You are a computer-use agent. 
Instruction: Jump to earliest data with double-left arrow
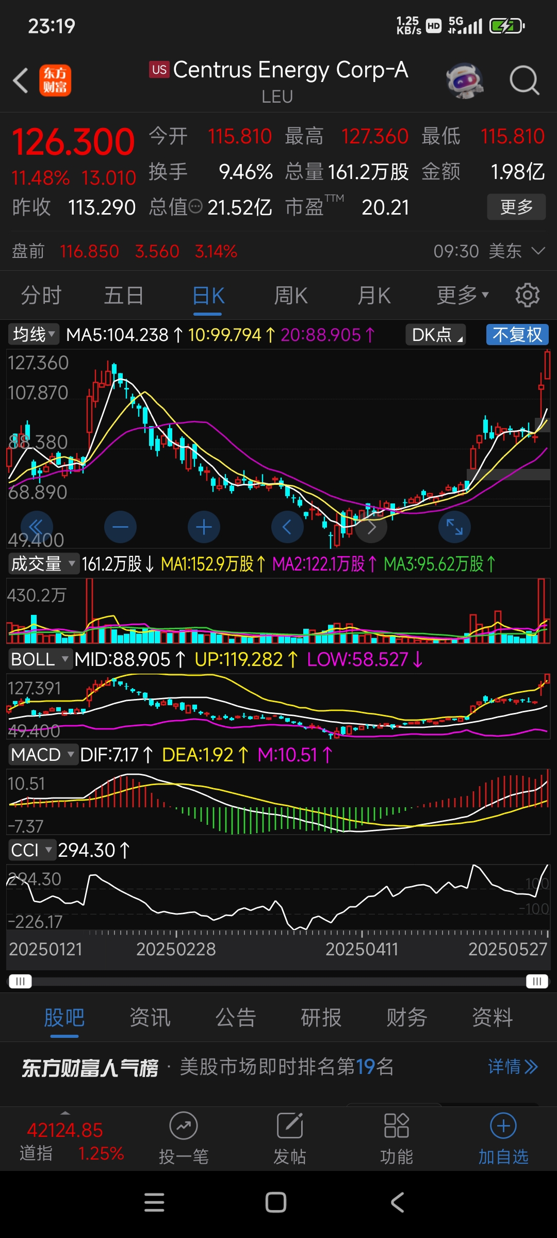37,527
